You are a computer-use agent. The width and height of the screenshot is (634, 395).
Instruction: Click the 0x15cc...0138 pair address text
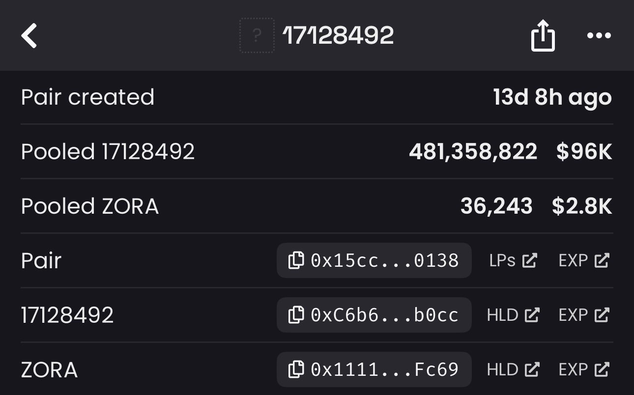pyautogui.click(x=384, y=260)
